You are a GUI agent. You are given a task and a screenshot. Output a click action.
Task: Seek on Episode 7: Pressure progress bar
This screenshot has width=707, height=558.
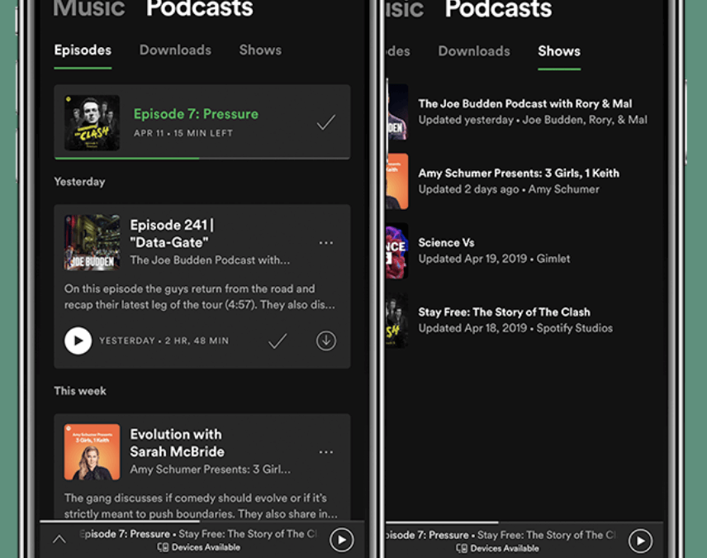(x=202, y=158)
